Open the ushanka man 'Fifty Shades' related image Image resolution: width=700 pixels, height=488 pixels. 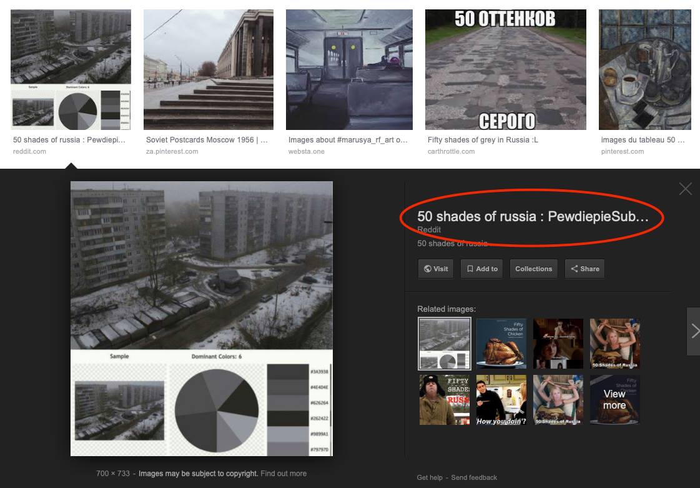tap(445, 399)
